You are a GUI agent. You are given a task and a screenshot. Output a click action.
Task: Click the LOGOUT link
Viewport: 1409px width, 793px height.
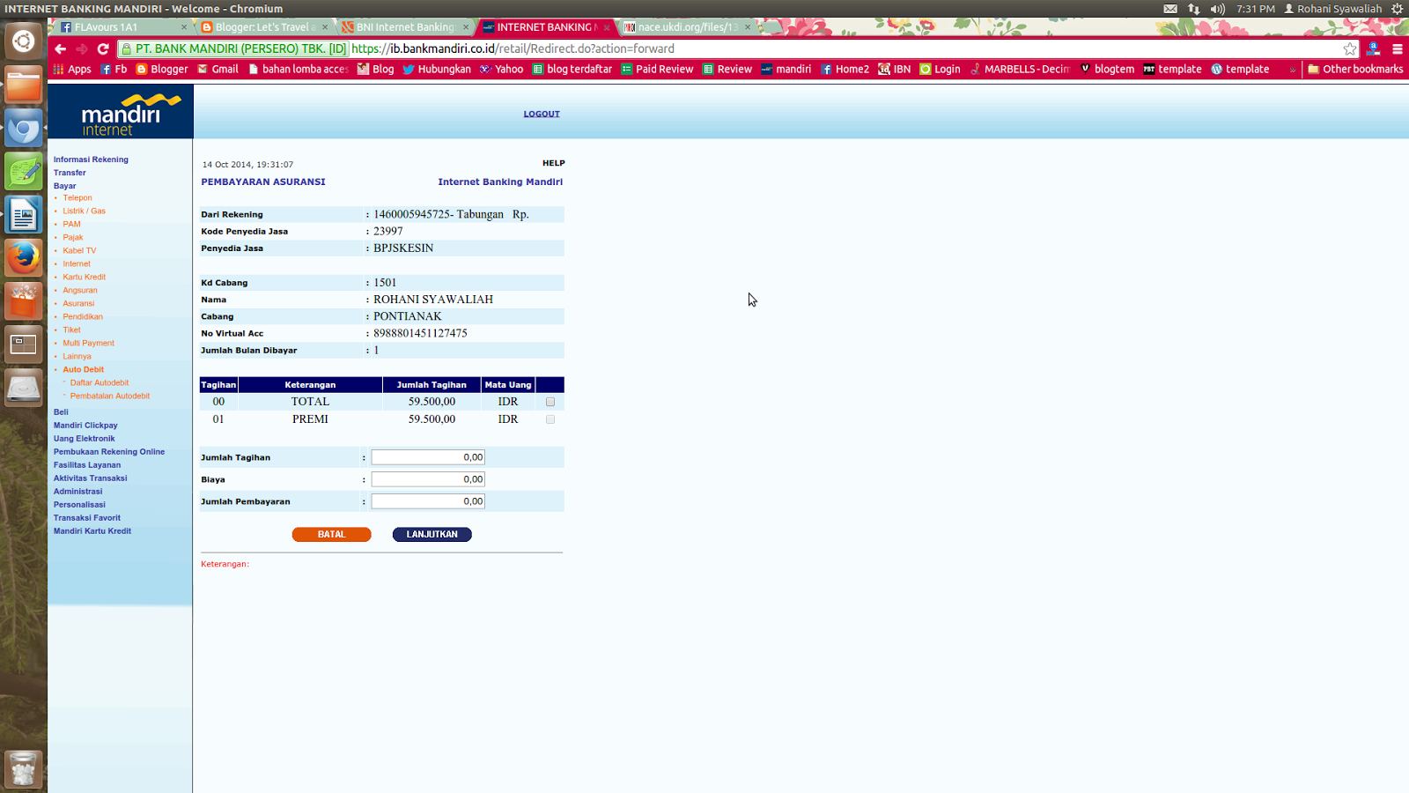click(x=542, y=114)
